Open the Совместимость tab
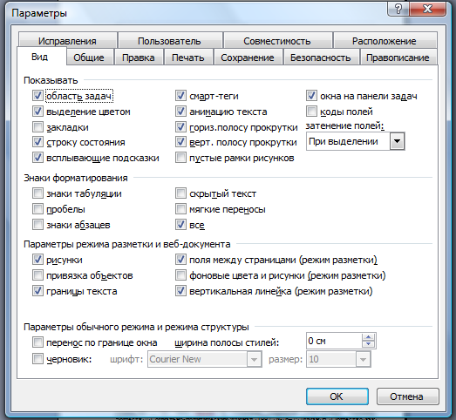 [x=277, y=41]
